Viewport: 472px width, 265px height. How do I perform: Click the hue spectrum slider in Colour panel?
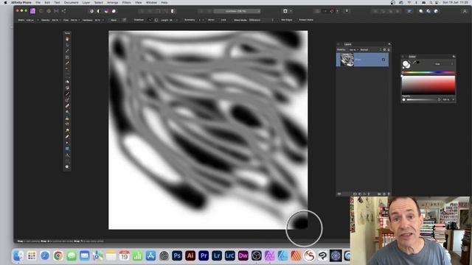click(428, 72)
